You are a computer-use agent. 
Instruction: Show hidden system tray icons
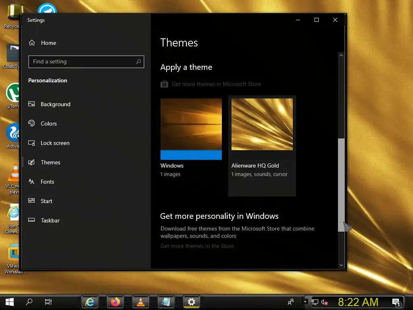pos(305,301)
